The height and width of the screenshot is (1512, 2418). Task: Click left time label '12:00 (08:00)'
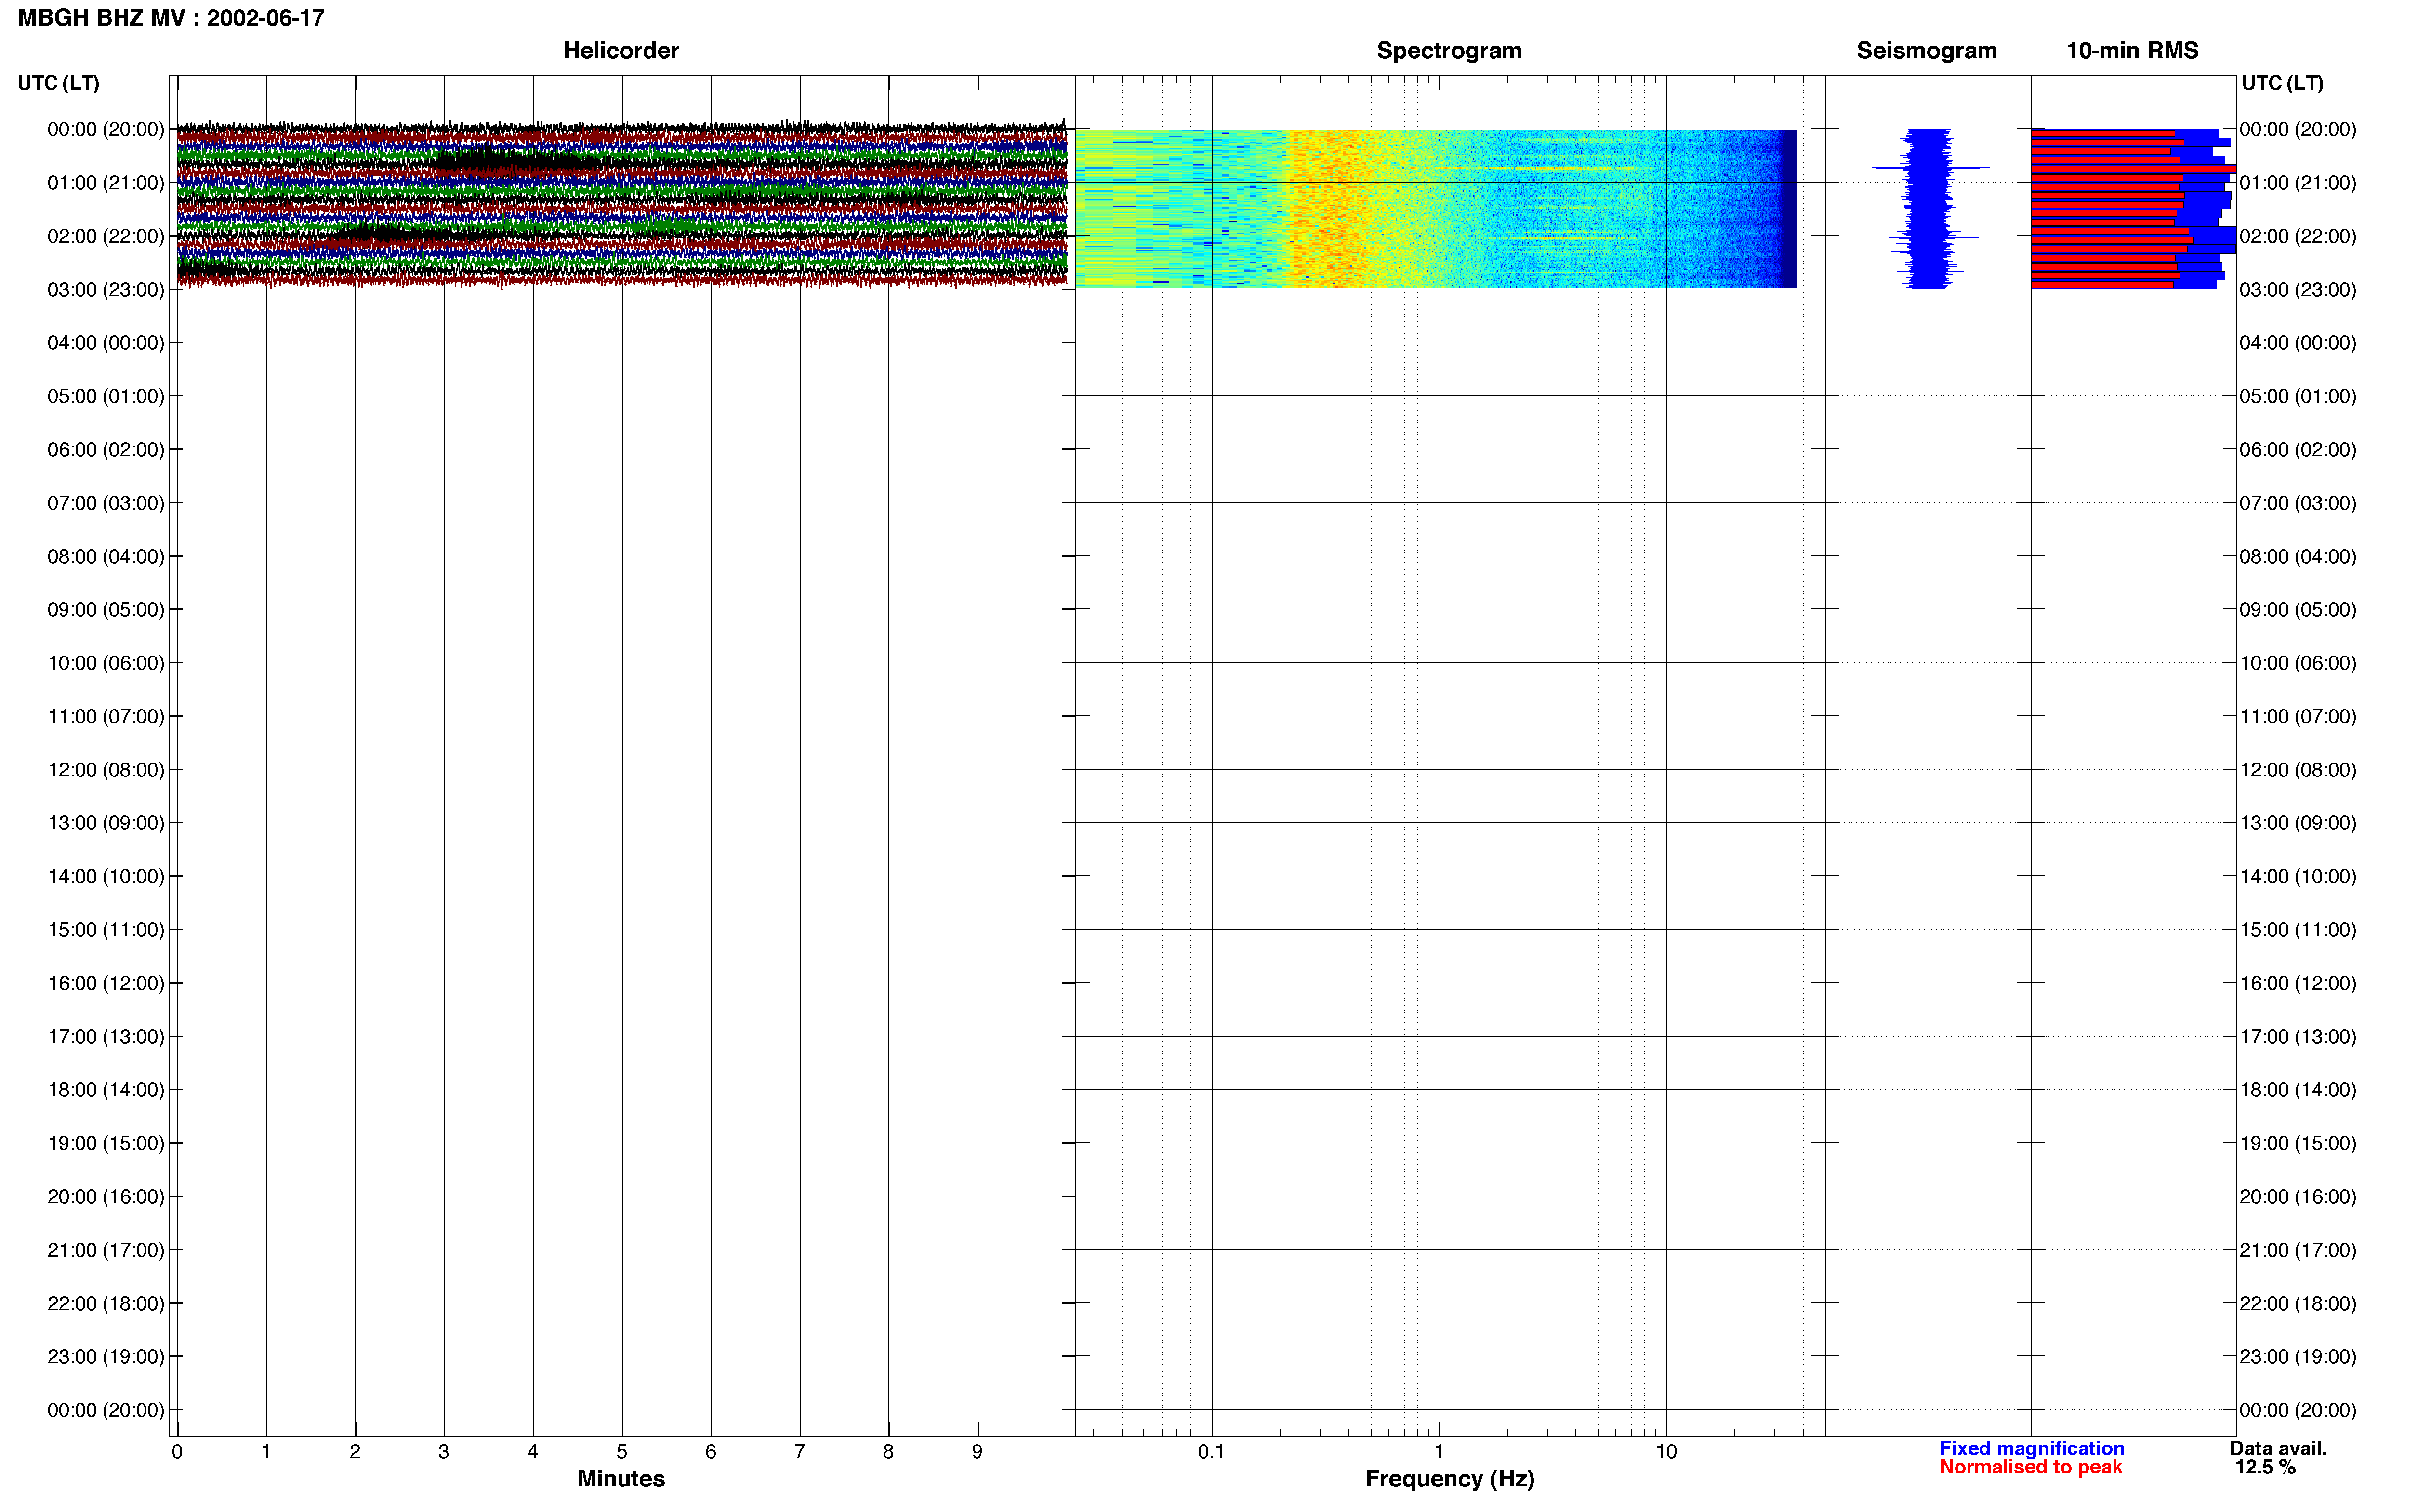pyautogui.click(x=106, y=770)
